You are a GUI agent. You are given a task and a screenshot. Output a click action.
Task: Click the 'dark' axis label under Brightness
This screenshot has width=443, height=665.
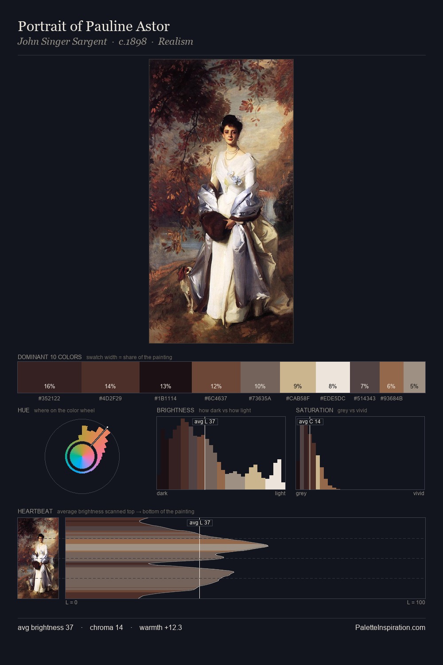tap(162, 493)
